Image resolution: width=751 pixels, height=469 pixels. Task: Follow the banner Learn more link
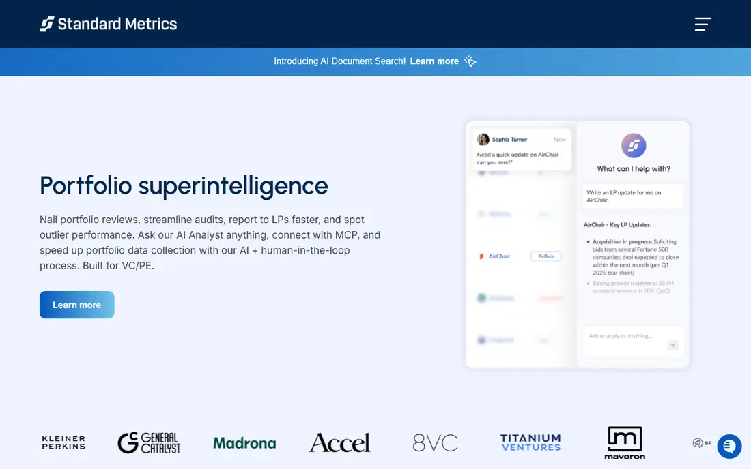434,61
